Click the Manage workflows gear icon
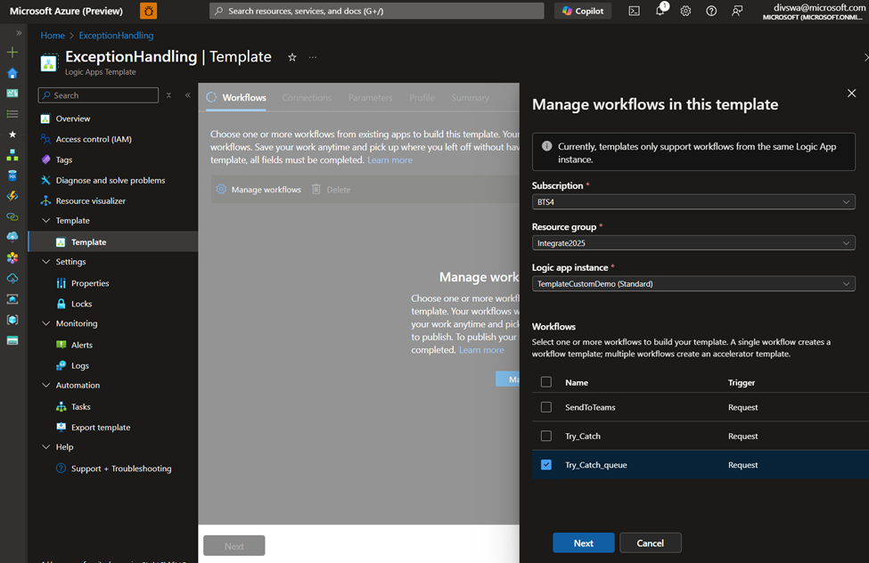The width and height of the screenshot is (869, 563). pos(221,189)
